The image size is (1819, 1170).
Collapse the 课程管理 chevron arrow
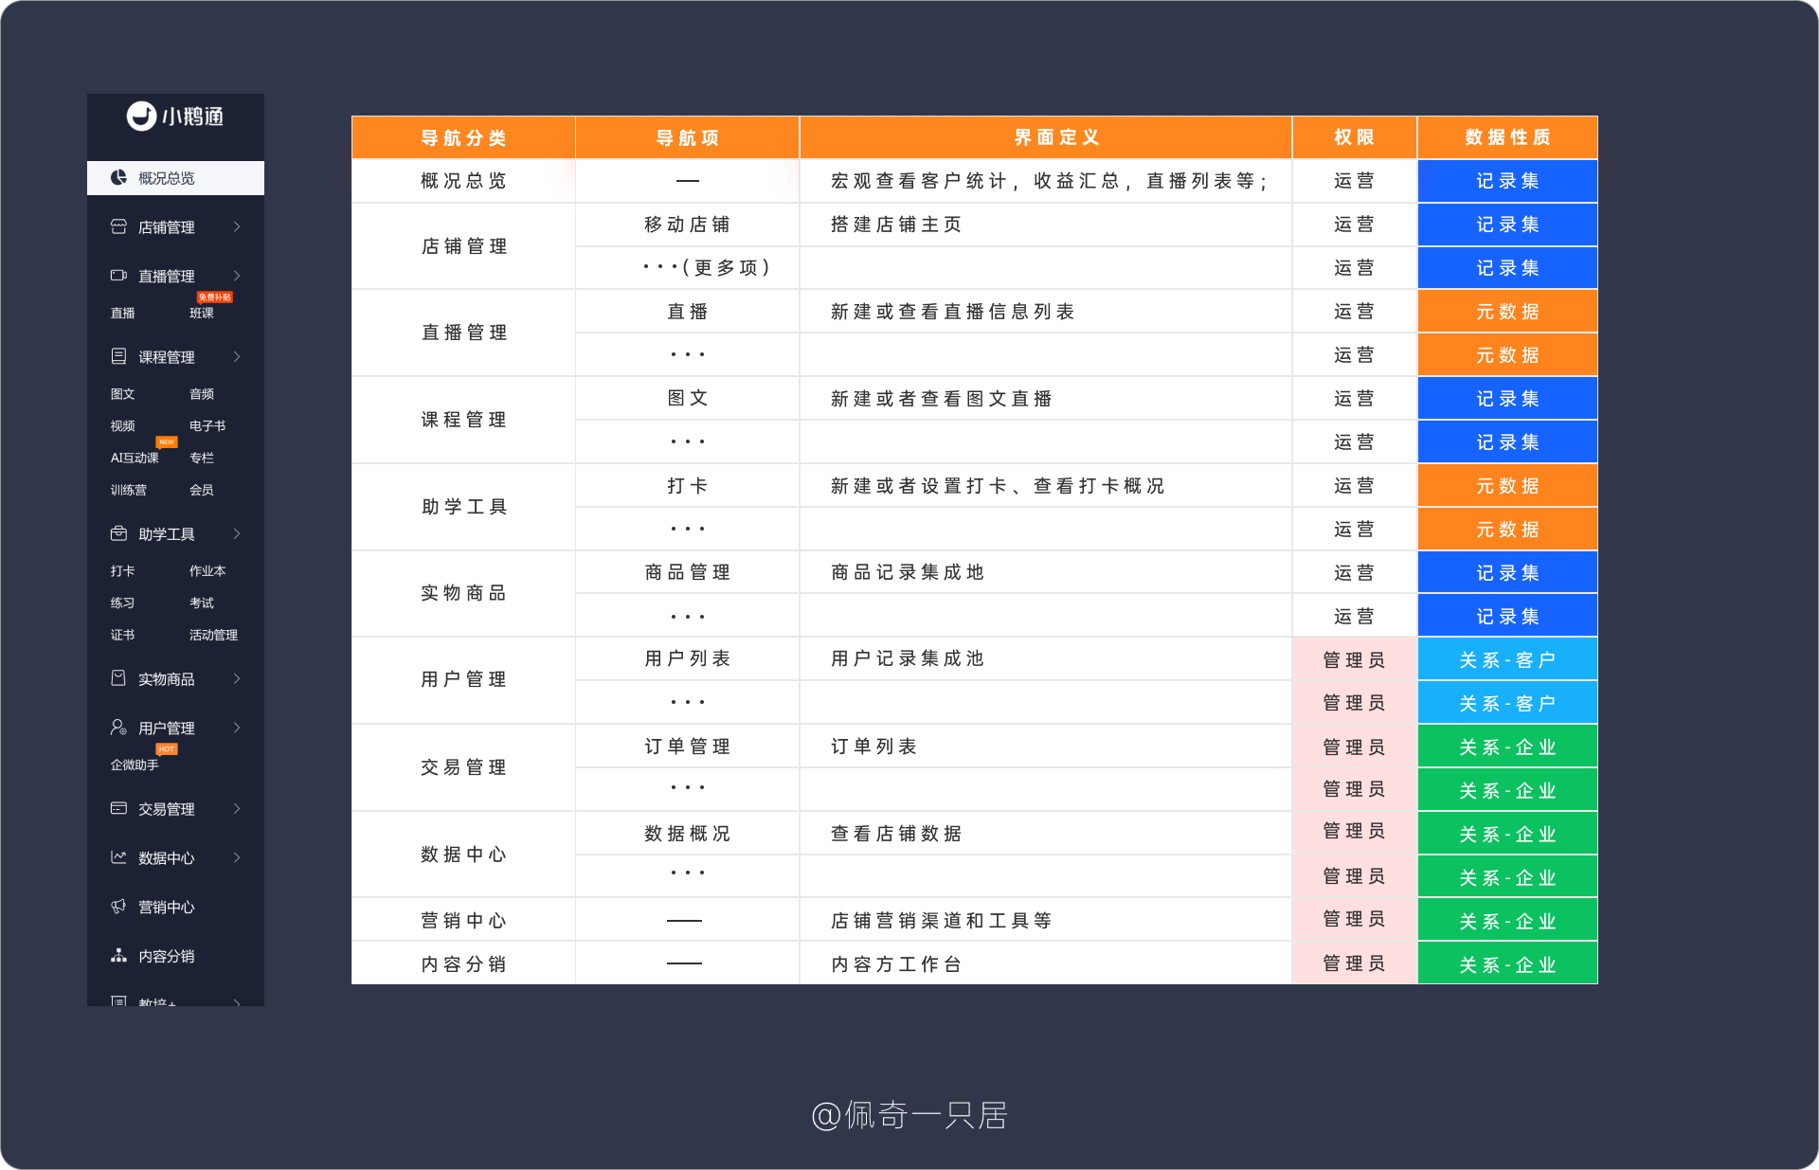[x=237, y=356]
